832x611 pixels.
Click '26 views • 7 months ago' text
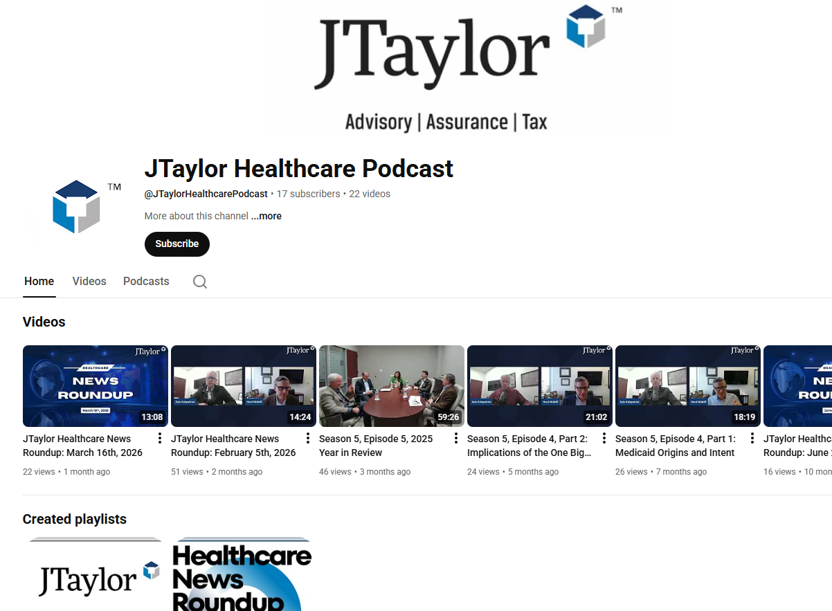pos(661,472)
